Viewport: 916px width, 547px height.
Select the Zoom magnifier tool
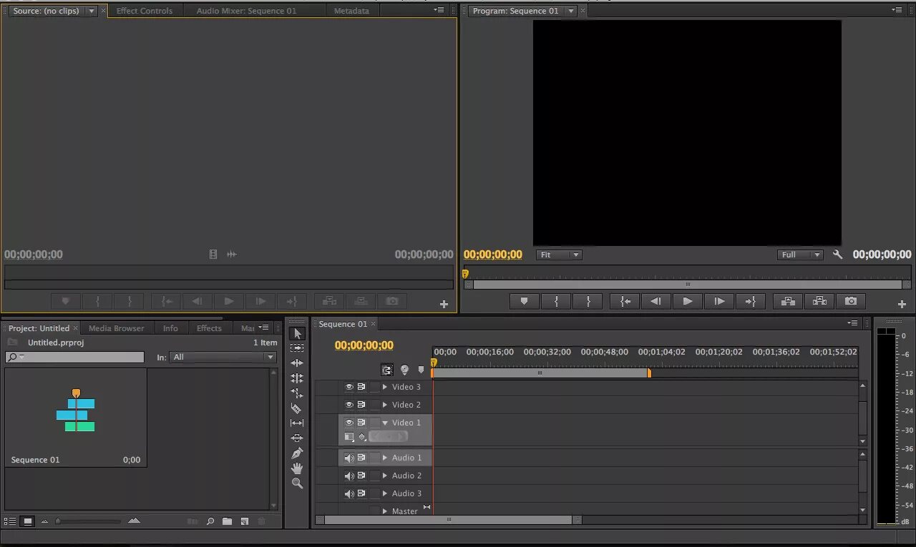(297, 483)
